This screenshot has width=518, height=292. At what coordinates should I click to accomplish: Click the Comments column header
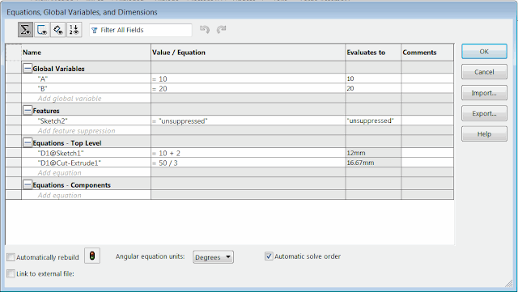click(427, 53)
